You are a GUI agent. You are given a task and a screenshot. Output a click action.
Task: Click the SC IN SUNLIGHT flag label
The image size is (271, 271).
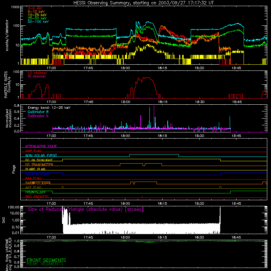[39, 160]
